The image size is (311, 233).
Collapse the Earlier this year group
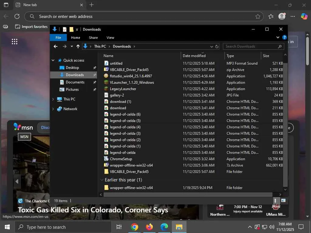[x=102, y=180]
